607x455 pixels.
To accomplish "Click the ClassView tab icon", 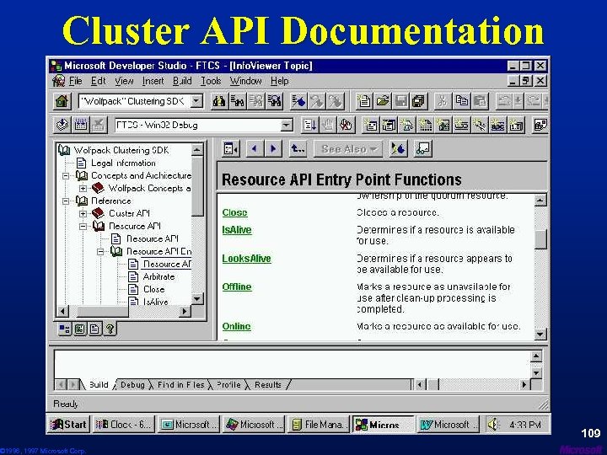I will click(64, 329).
